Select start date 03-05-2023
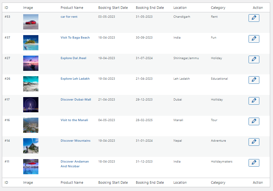Screen dimensions: 273x191 pyautogui.click(x=107, y=17)
